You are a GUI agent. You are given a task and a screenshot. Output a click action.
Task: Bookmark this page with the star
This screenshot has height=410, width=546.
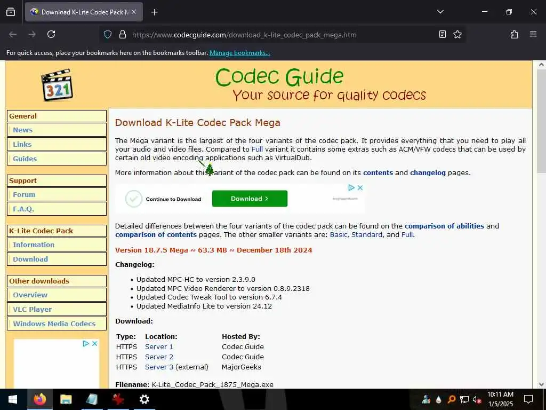[x=457, y=34]
